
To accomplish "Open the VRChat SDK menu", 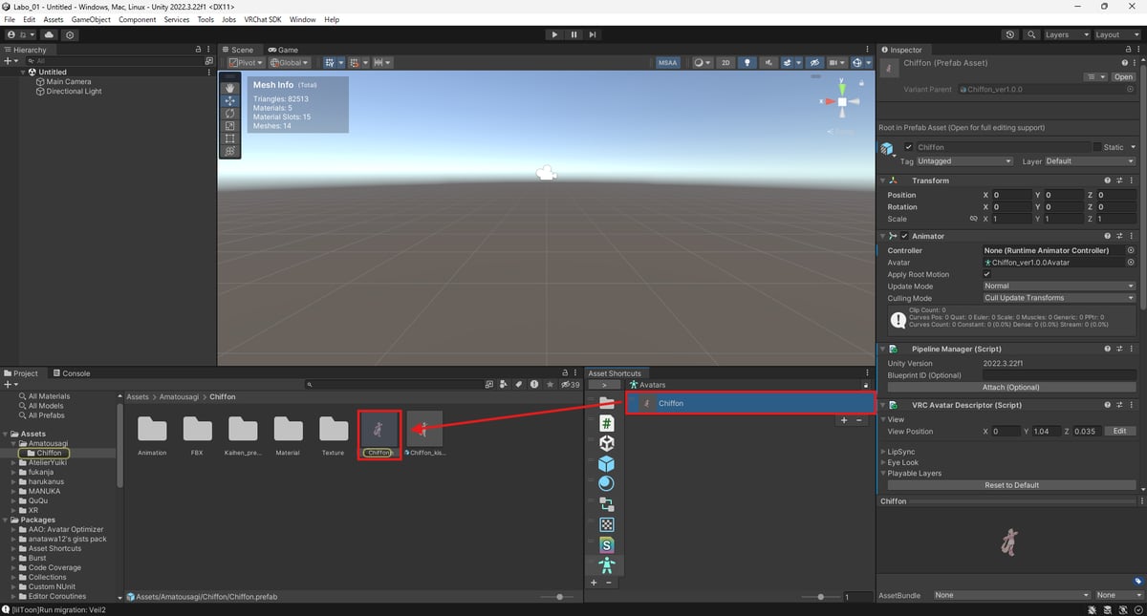I will click(262, 19).
